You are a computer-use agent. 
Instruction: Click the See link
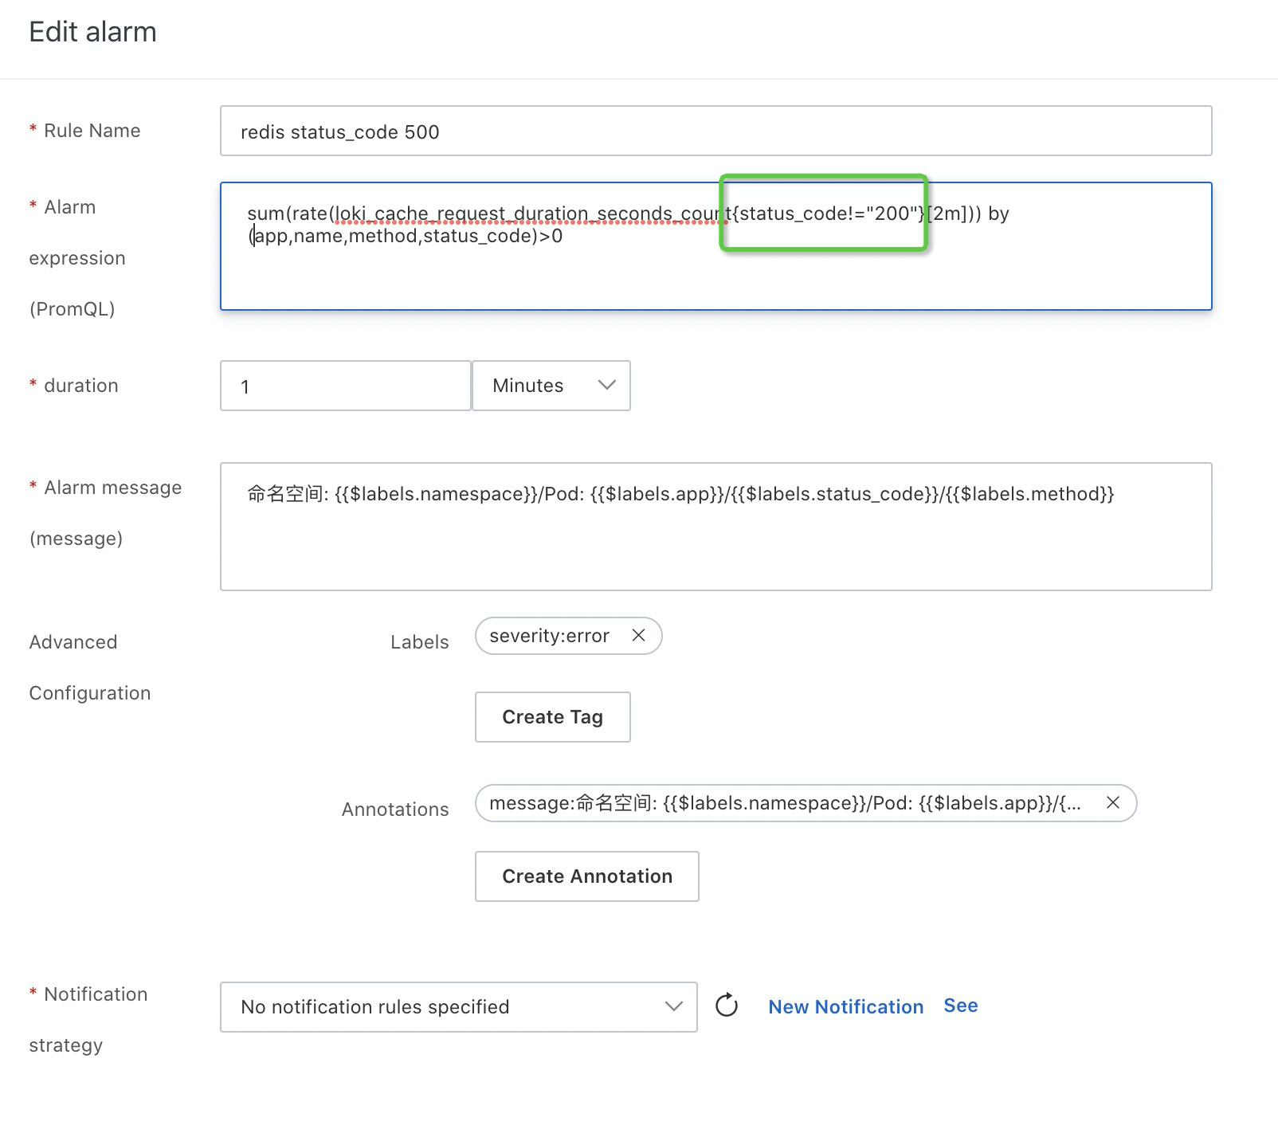[960, 1005]
